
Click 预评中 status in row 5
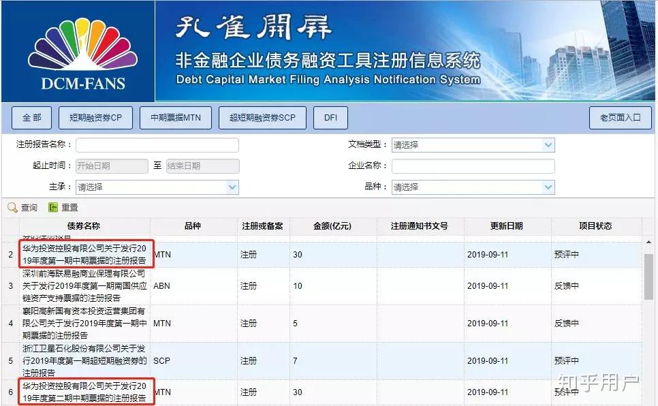tap(567, 360)
